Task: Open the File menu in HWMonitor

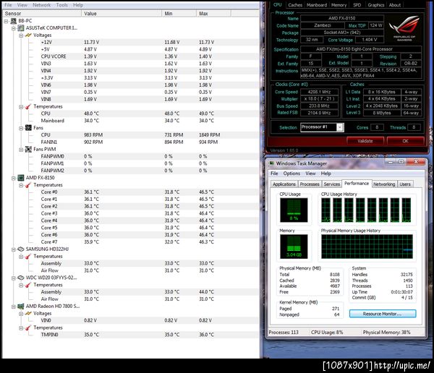Action: pyautogui.click(x=8, y=5)
